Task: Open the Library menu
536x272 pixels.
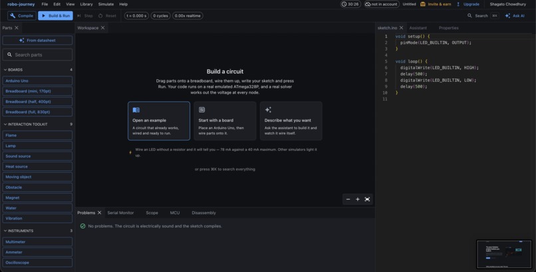Action: click(x=86, y=4)
